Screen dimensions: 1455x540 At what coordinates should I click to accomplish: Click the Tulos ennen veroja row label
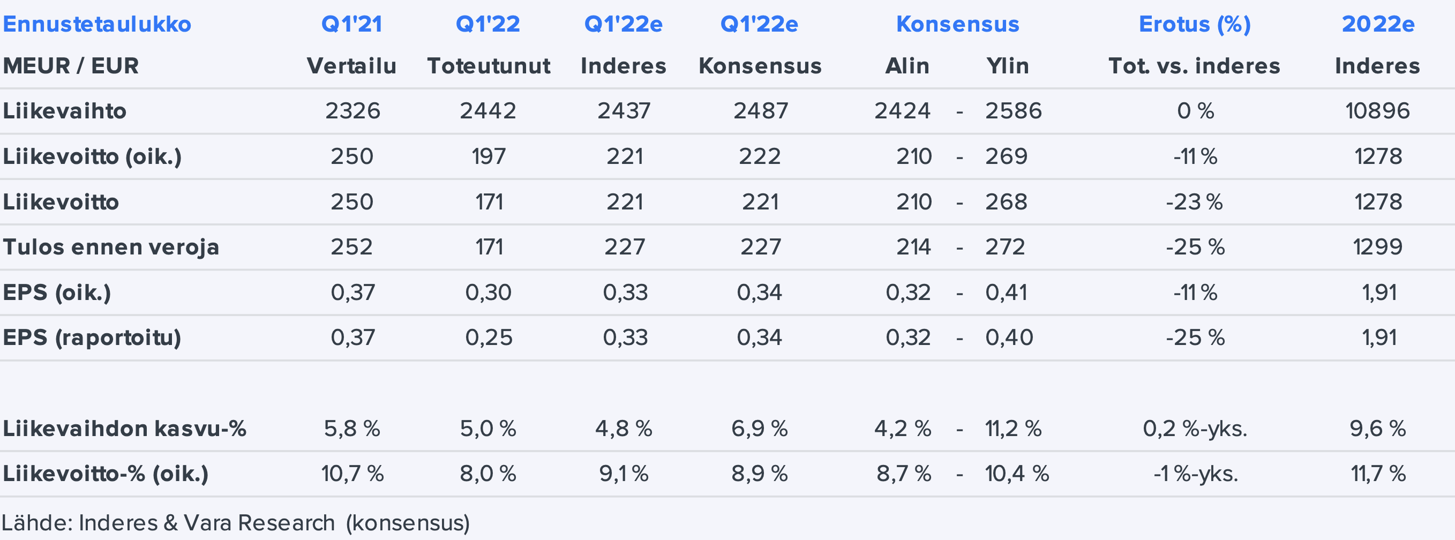111,247
